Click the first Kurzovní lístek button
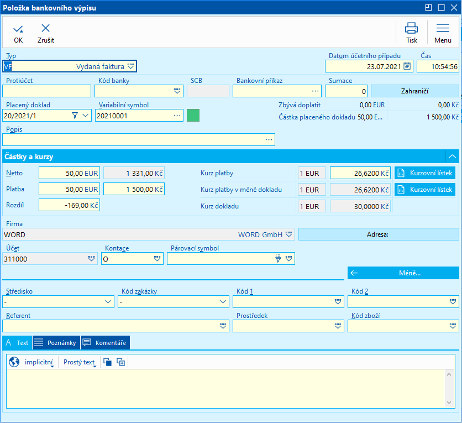The image size is (462, 423). pos(424,173)
